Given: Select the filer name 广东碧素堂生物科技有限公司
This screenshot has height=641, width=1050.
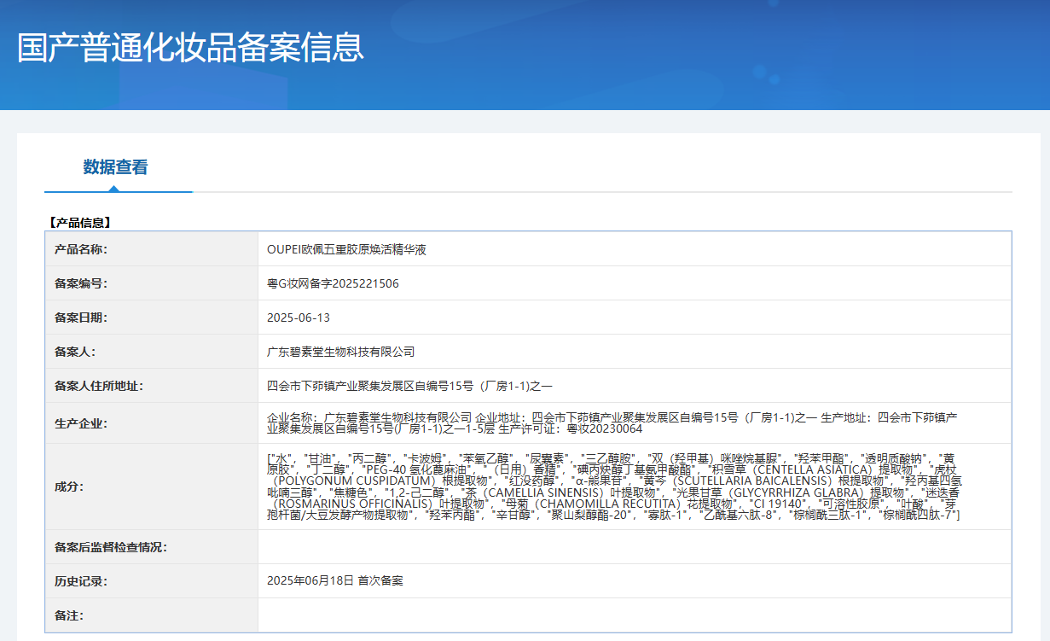Looking at the screenshot, I should (340, 352).
